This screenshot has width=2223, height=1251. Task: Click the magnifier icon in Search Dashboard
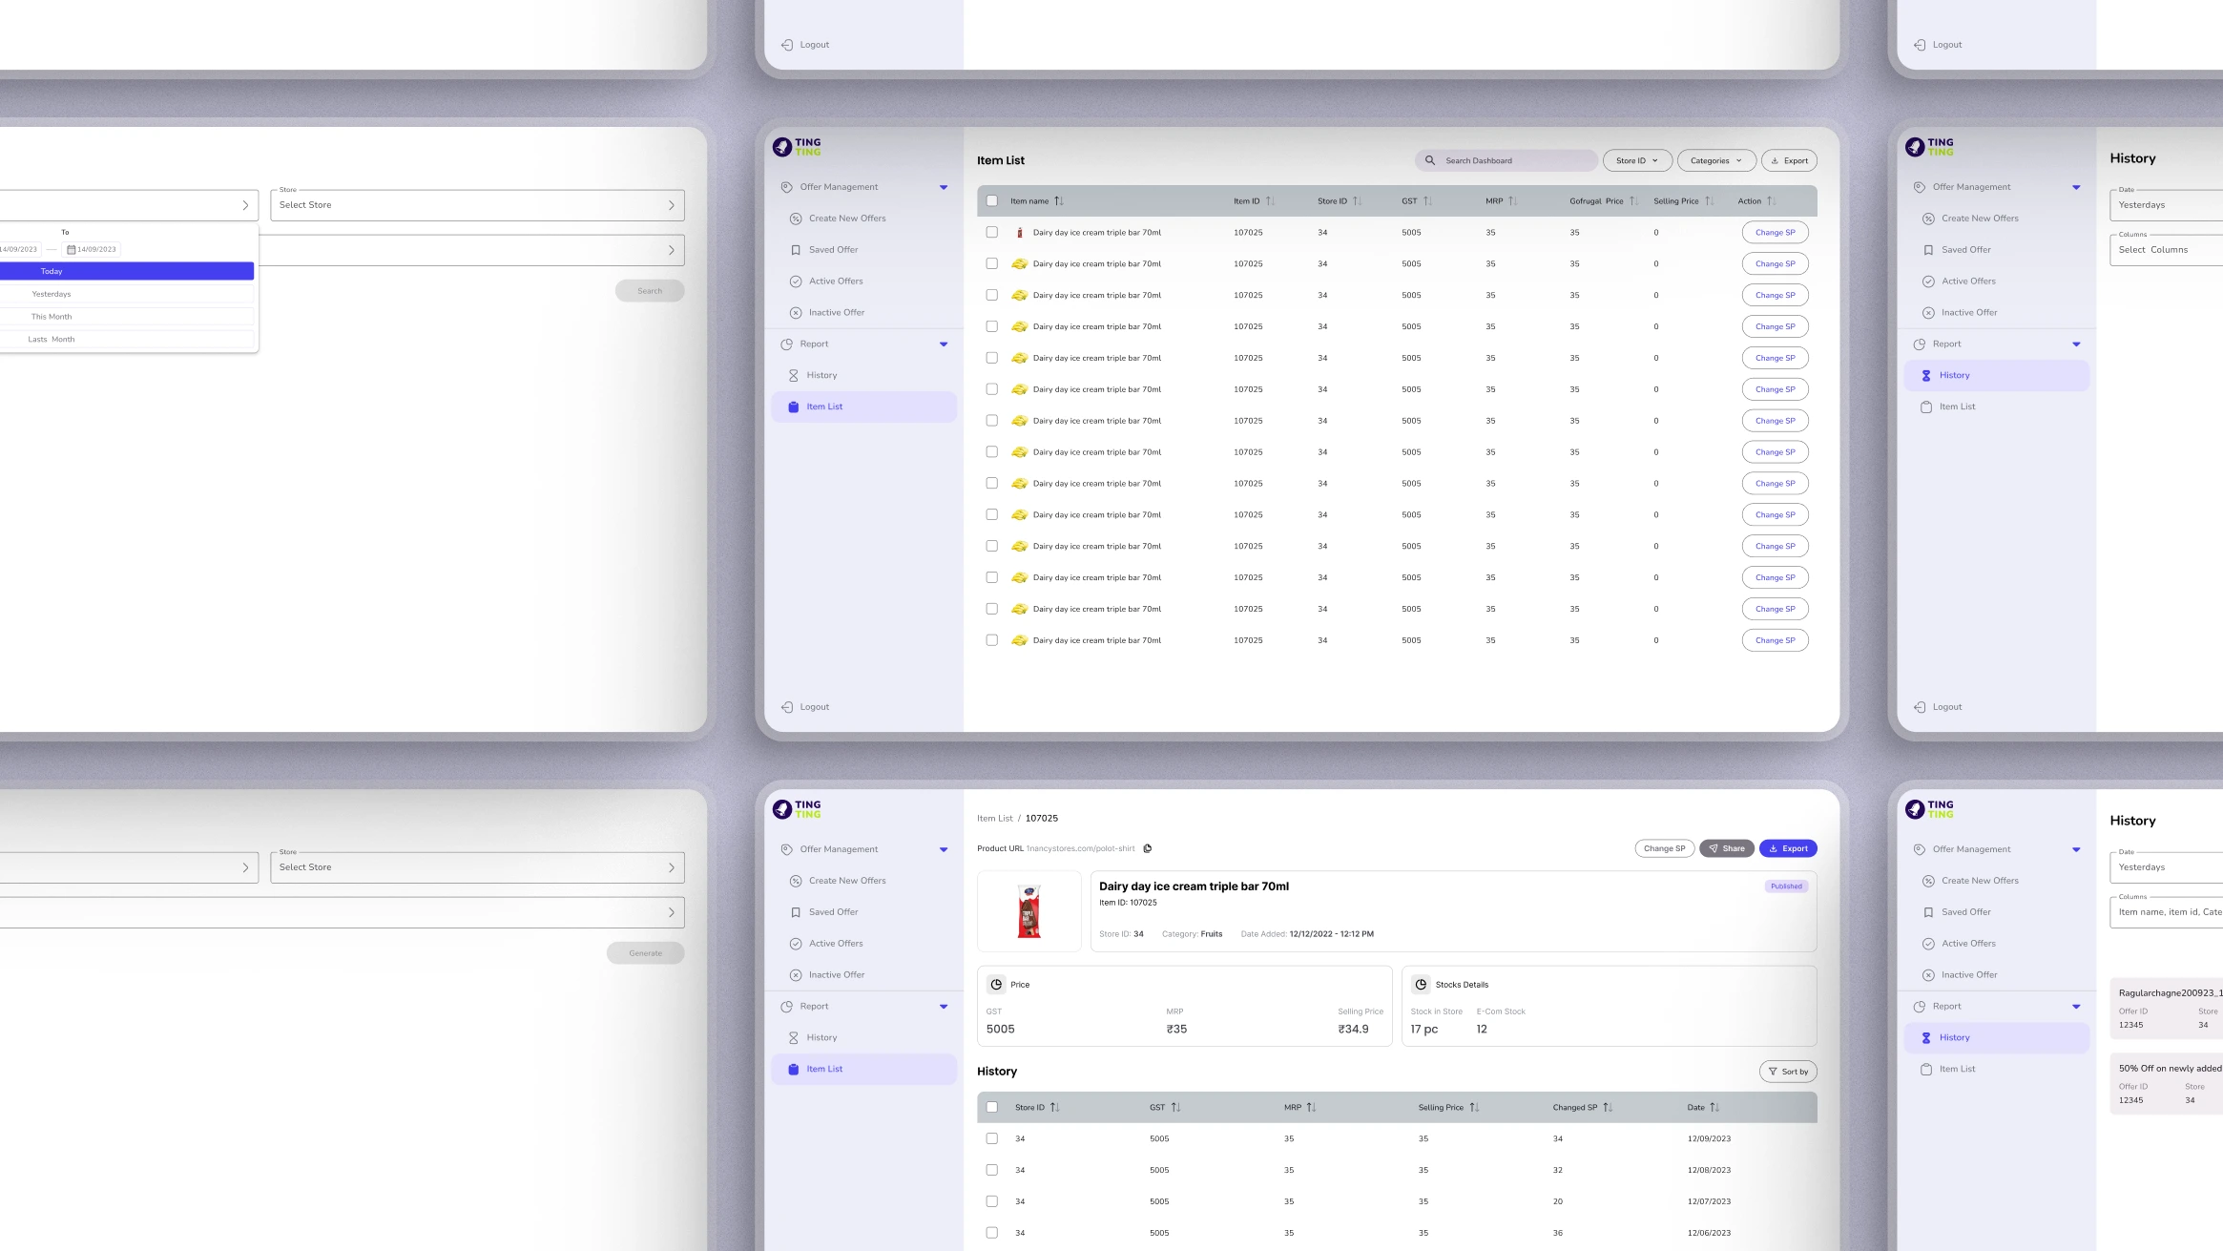pos(1429,160)
